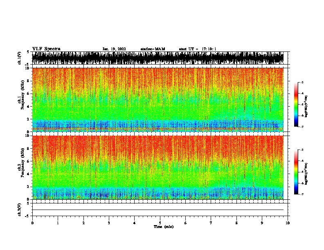Viewport: 324px width, 250px height.
Task: Click the 'VLF Spectra' plot title
Action: (46, 49)
